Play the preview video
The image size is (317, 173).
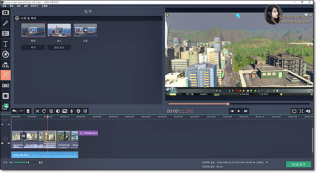point(239,111)
